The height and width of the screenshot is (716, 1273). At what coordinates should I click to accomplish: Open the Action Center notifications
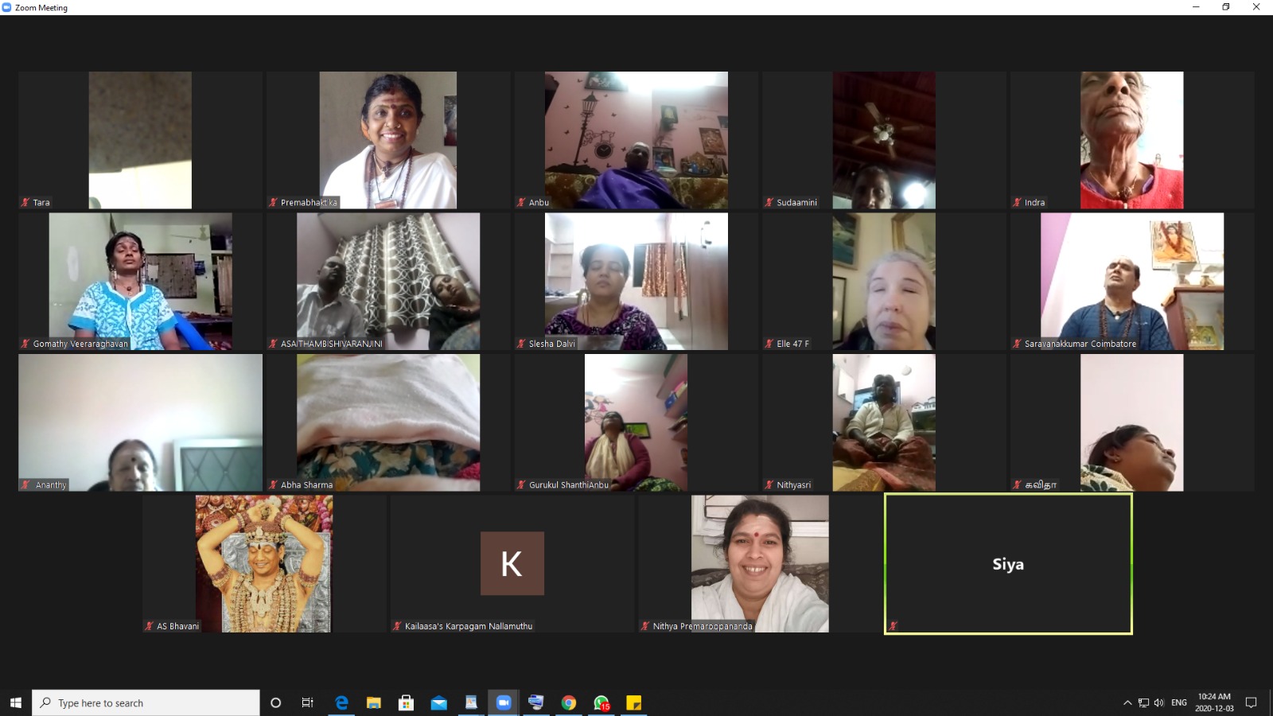click(x=1251, y=702)
